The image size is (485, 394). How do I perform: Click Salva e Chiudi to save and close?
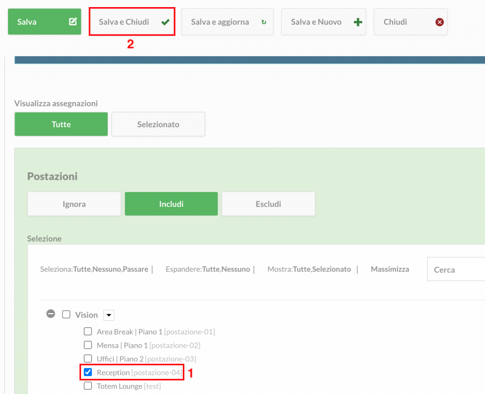click(x=132, y=22)
